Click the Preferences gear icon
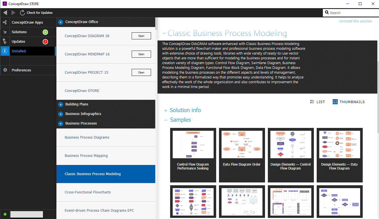 5,70
